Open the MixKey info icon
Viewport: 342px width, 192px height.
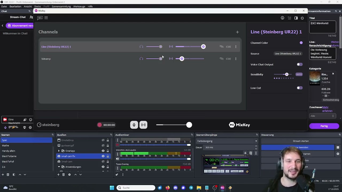coord(282,18)
